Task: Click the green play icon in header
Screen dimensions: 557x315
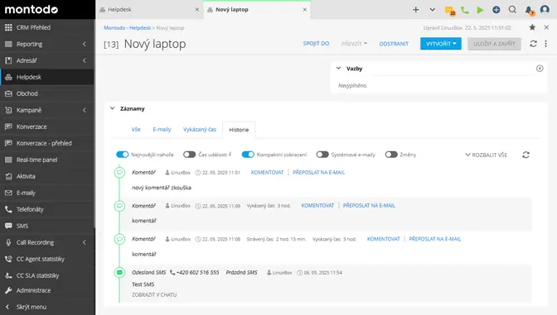Action: tap(480, 10)
